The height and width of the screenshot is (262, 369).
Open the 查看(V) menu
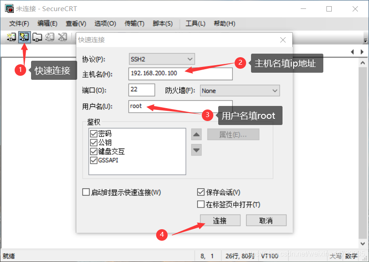point(76,23)
